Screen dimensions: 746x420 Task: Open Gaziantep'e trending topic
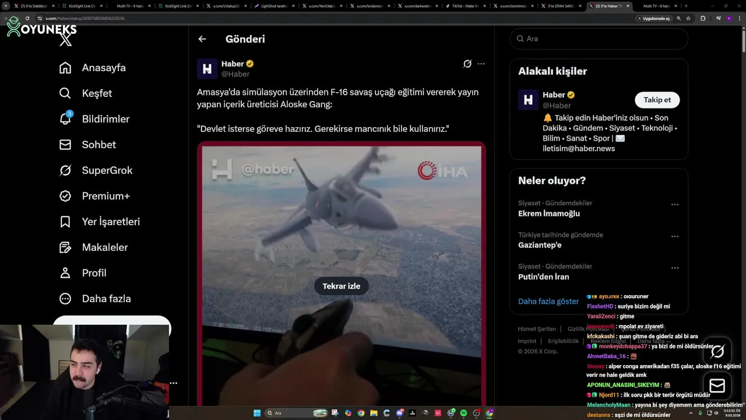tap(540, 245)
